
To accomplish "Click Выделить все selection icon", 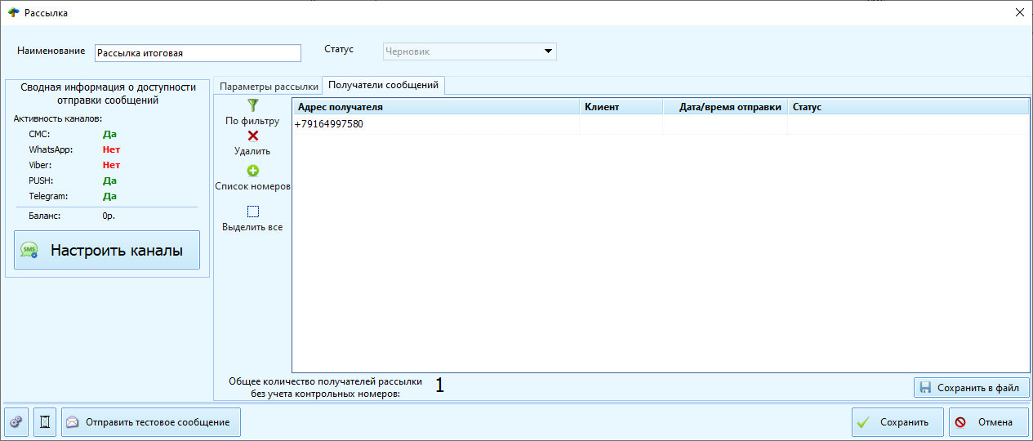I will (x=252, y=212).
